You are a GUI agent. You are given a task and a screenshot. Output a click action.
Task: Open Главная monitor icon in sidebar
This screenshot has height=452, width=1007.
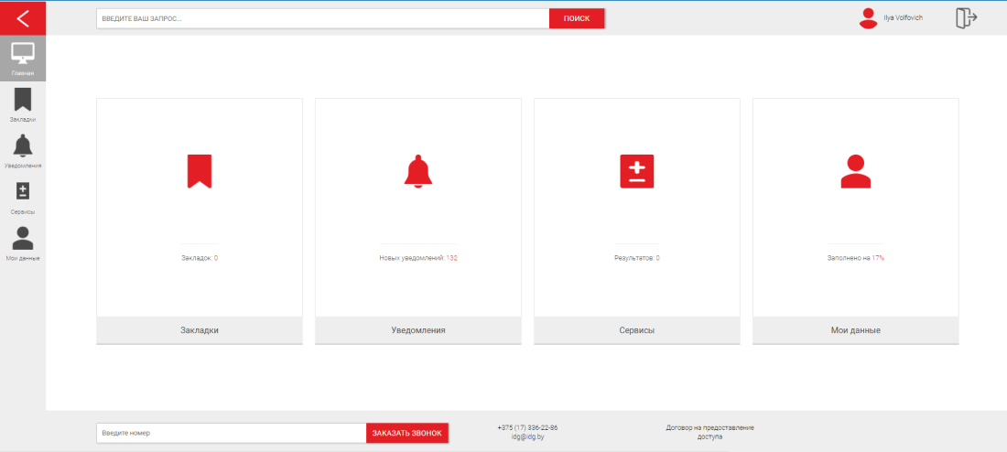pyautogui.click(x=23, y=54)
